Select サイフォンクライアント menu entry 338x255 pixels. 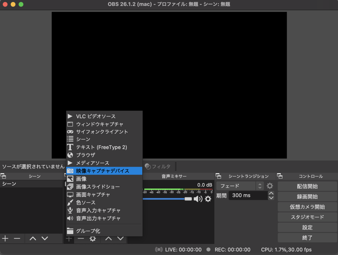click(104, 132)
